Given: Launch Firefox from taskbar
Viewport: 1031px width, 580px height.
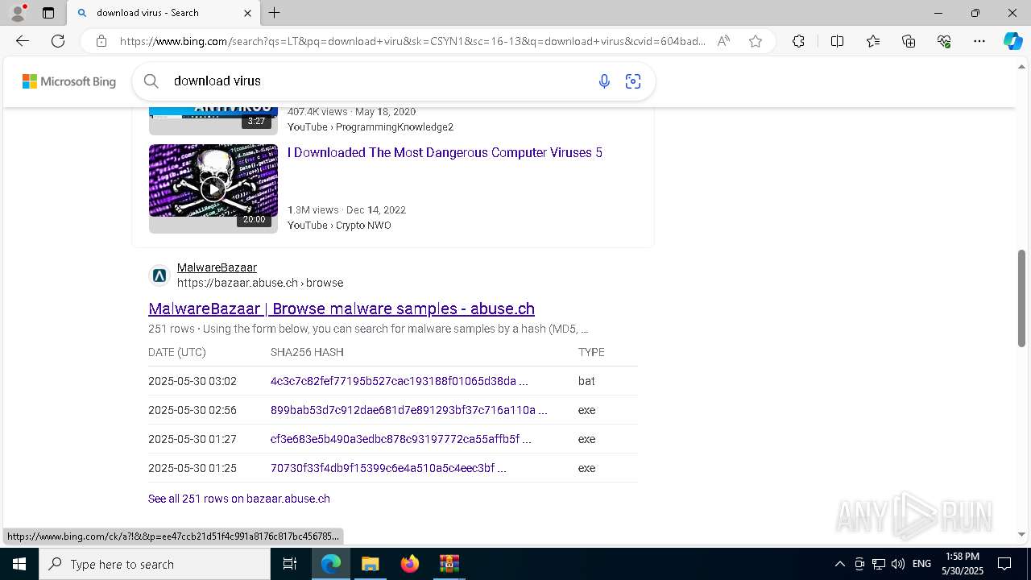Looking at the screenshot, I should click(x=409, y=564).
